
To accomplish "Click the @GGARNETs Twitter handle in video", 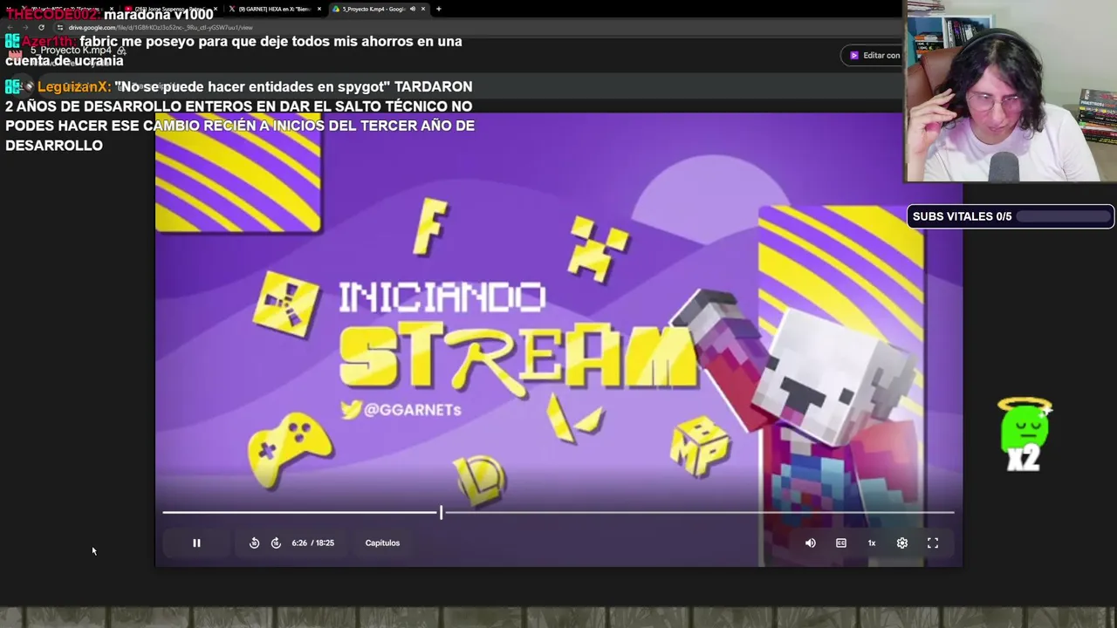I will click(401, 410).
